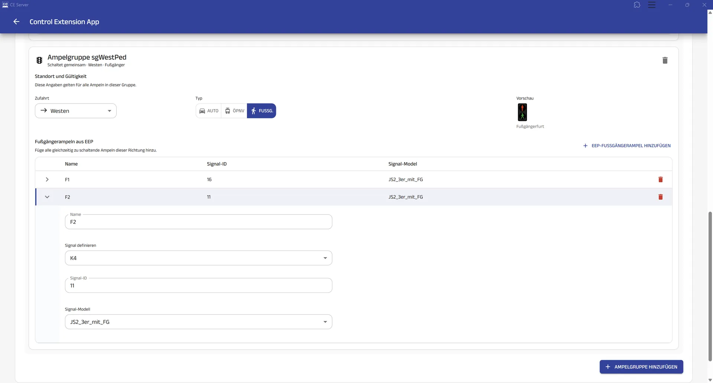
Task: Delete the F1 pedestrian signal row
Action: click(660, 180)
